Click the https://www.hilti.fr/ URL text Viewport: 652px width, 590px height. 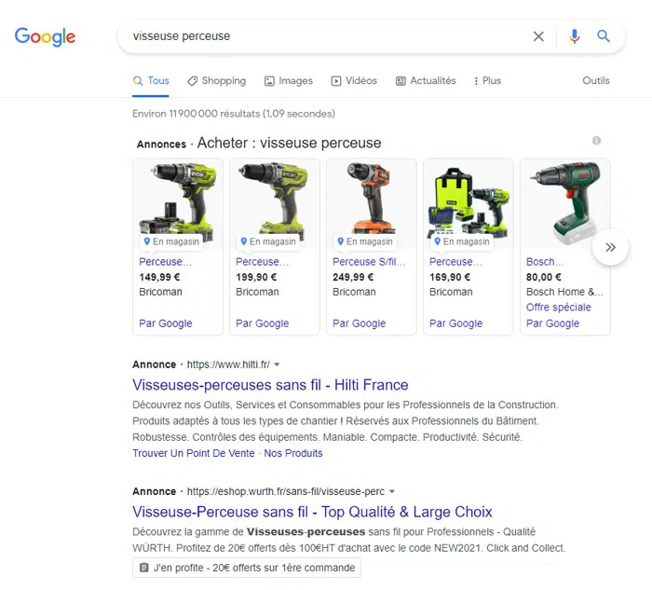pos(228,364)
